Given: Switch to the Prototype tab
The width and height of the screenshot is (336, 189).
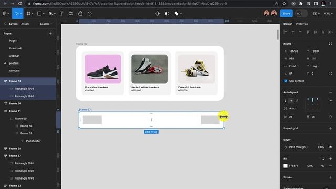Looking at the screenshot, I should 302,24.
